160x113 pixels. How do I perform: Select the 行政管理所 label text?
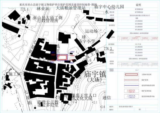[x=48, y=21]
